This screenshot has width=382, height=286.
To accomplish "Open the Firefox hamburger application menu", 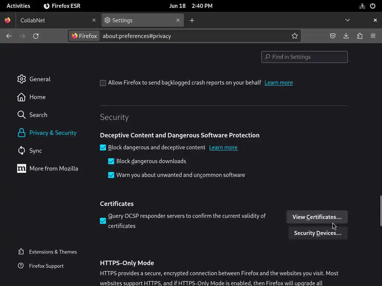I will [373, 36].
